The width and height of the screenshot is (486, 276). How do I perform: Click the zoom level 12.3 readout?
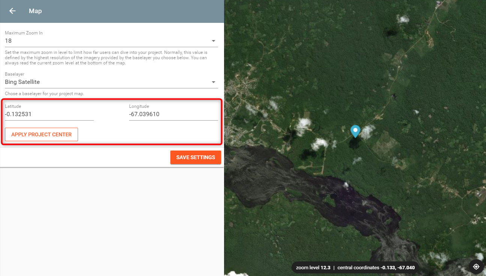313,268
